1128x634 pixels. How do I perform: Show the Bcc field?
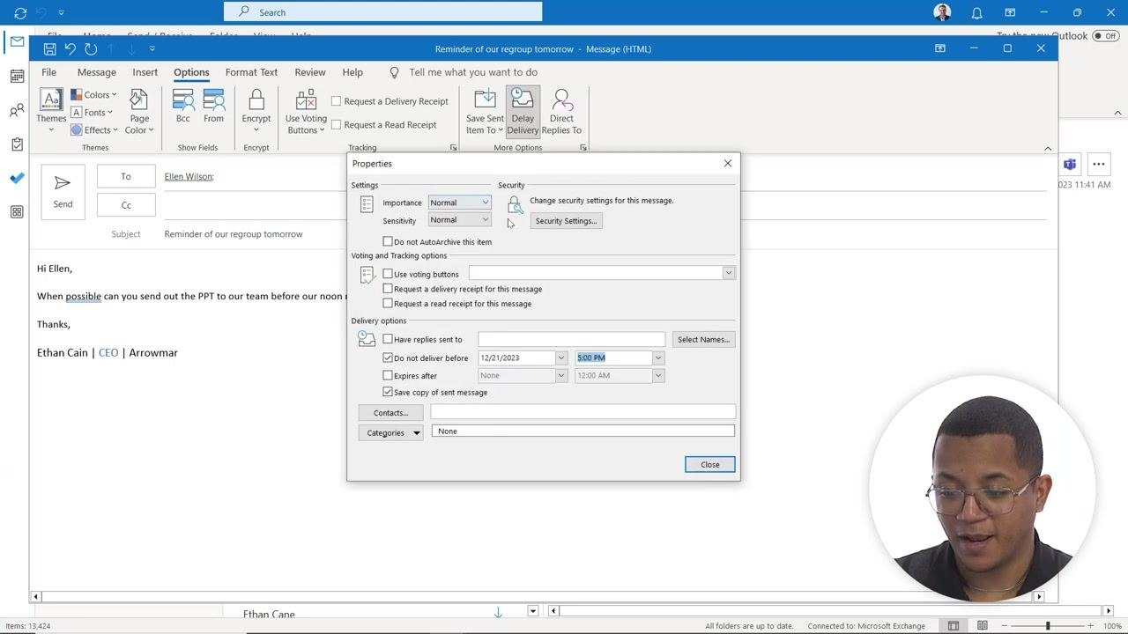pyautogui.click(x=183, y=107)
